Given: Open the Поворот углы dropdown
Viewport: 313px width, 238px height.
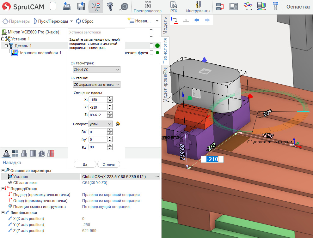Looking at the screenshot, I should click(101, 124).
